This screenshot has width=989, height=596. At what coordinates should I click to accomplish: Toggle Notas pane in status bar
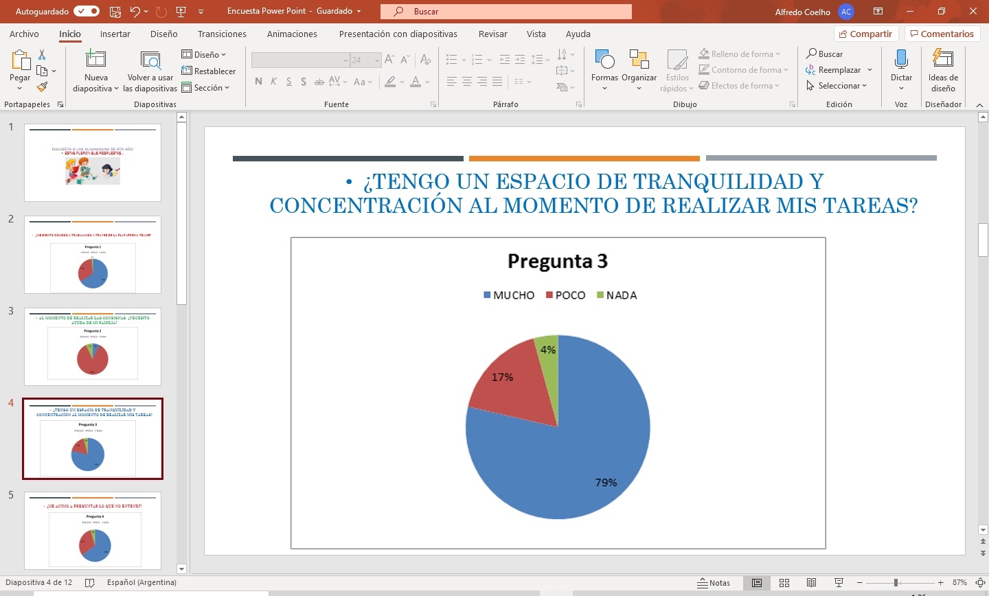point(714,583)
